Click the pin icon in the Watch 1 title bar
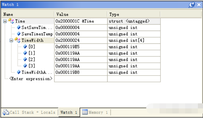This screenshot has height=118, width=203. pos(192,5)
